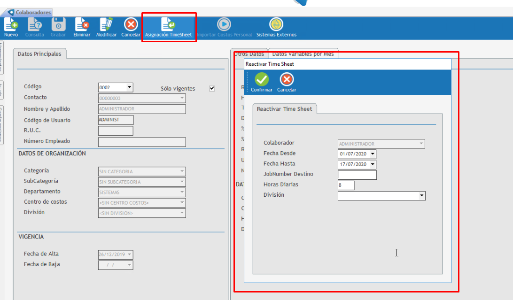Select the Datos Principales tab
The width and height of the screenshot is (513, 300).
click(39, 54)
